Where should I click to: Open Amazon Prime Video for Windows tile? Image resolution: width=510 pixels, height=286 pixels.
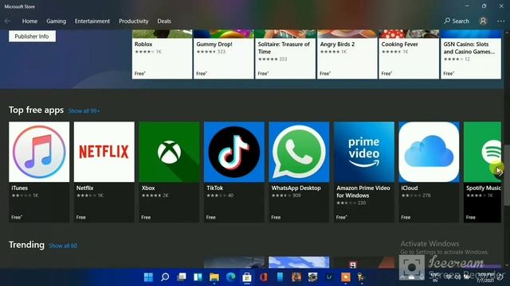coord(364,172)
